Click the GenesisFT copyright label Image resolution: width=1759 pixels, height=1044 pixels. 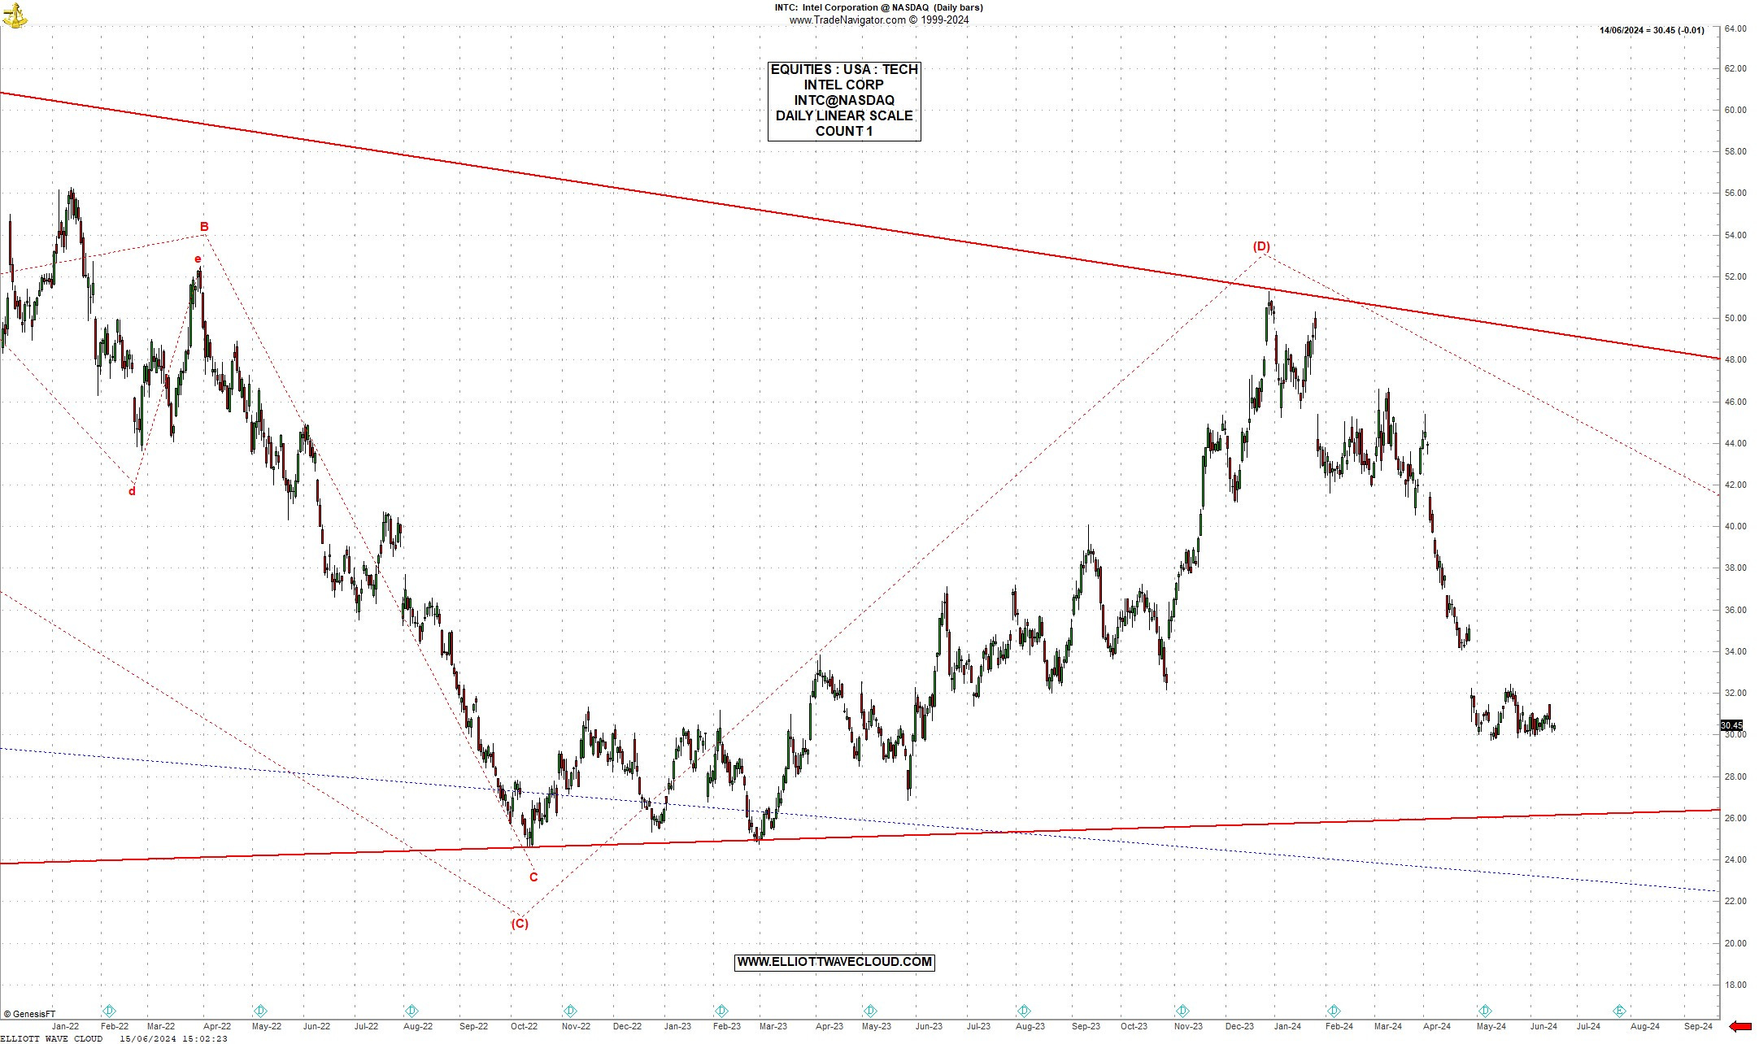pyautogui.click(x=29, y=1014)
